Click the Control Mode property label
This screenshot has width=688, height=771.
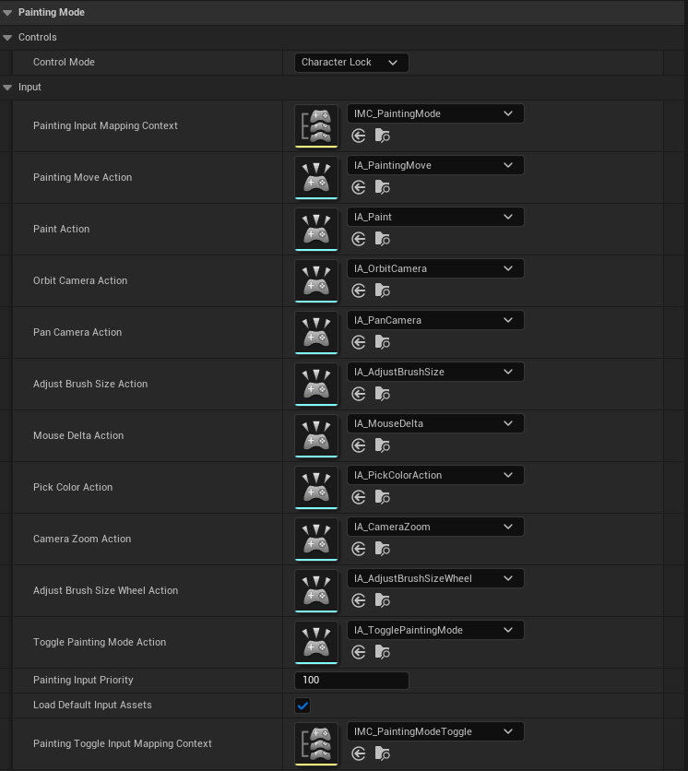64,62
